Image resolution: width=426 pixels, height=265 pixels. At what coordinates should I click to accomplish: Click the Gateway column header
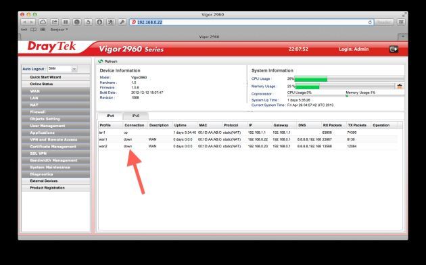pos(284,125)
